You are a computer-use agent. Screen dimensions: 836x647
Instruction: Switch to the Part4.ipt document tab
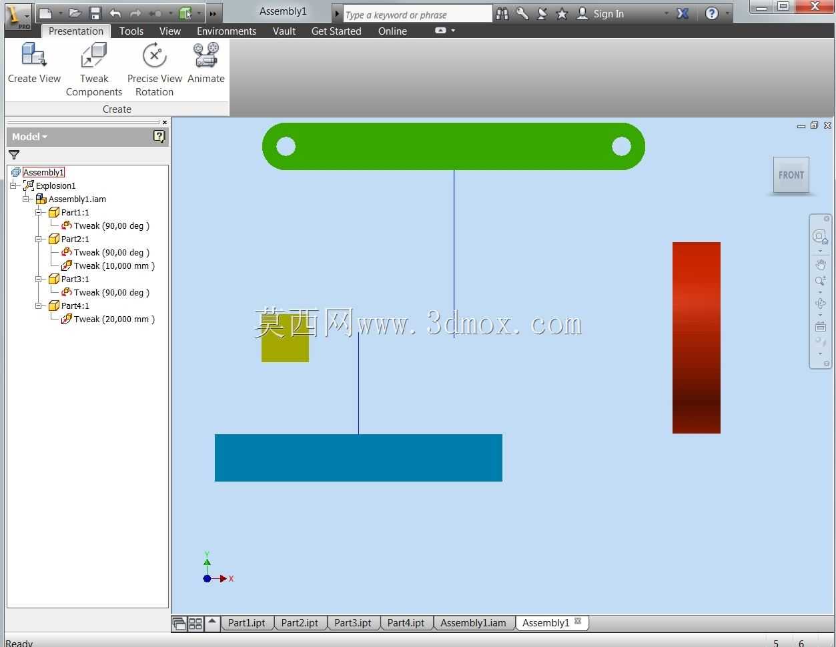(x=406, y=623)
